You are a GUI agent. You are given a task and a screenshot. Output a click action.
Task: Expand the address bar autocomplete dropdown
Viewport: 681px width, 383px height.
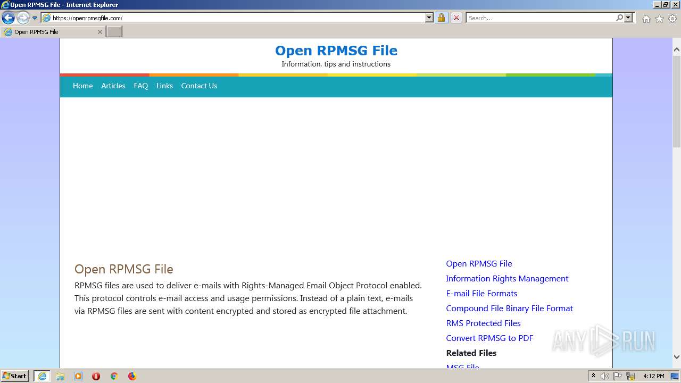click(429, 18)
